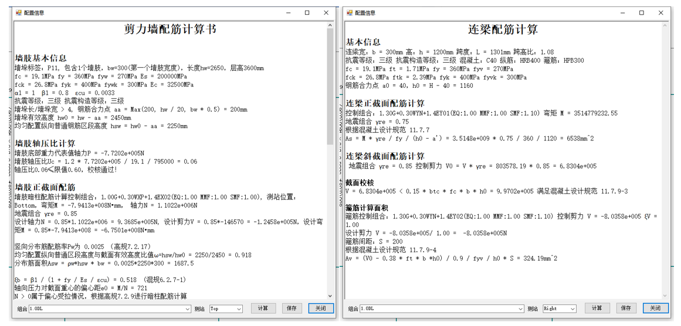Minimize the 剪力墙配筋计算书 window
681x326 pixels.
coord(287,13)
